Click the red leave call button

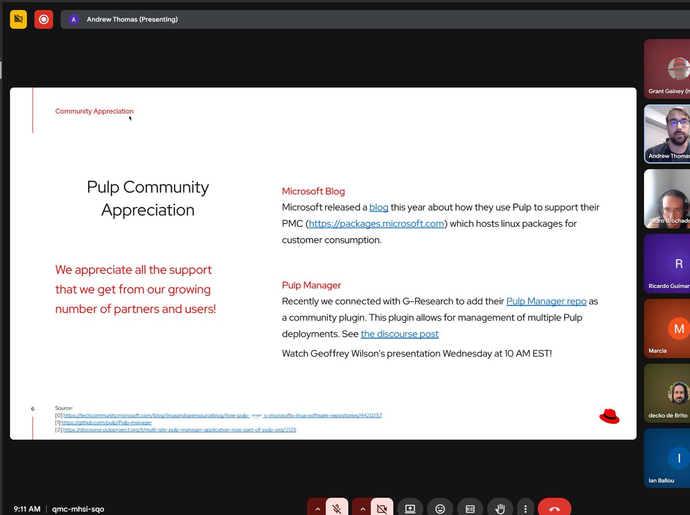coord(554,508)
